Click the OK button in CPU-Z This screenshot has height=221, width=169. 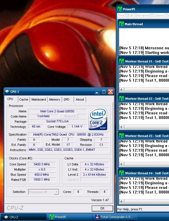coord(102,208)
